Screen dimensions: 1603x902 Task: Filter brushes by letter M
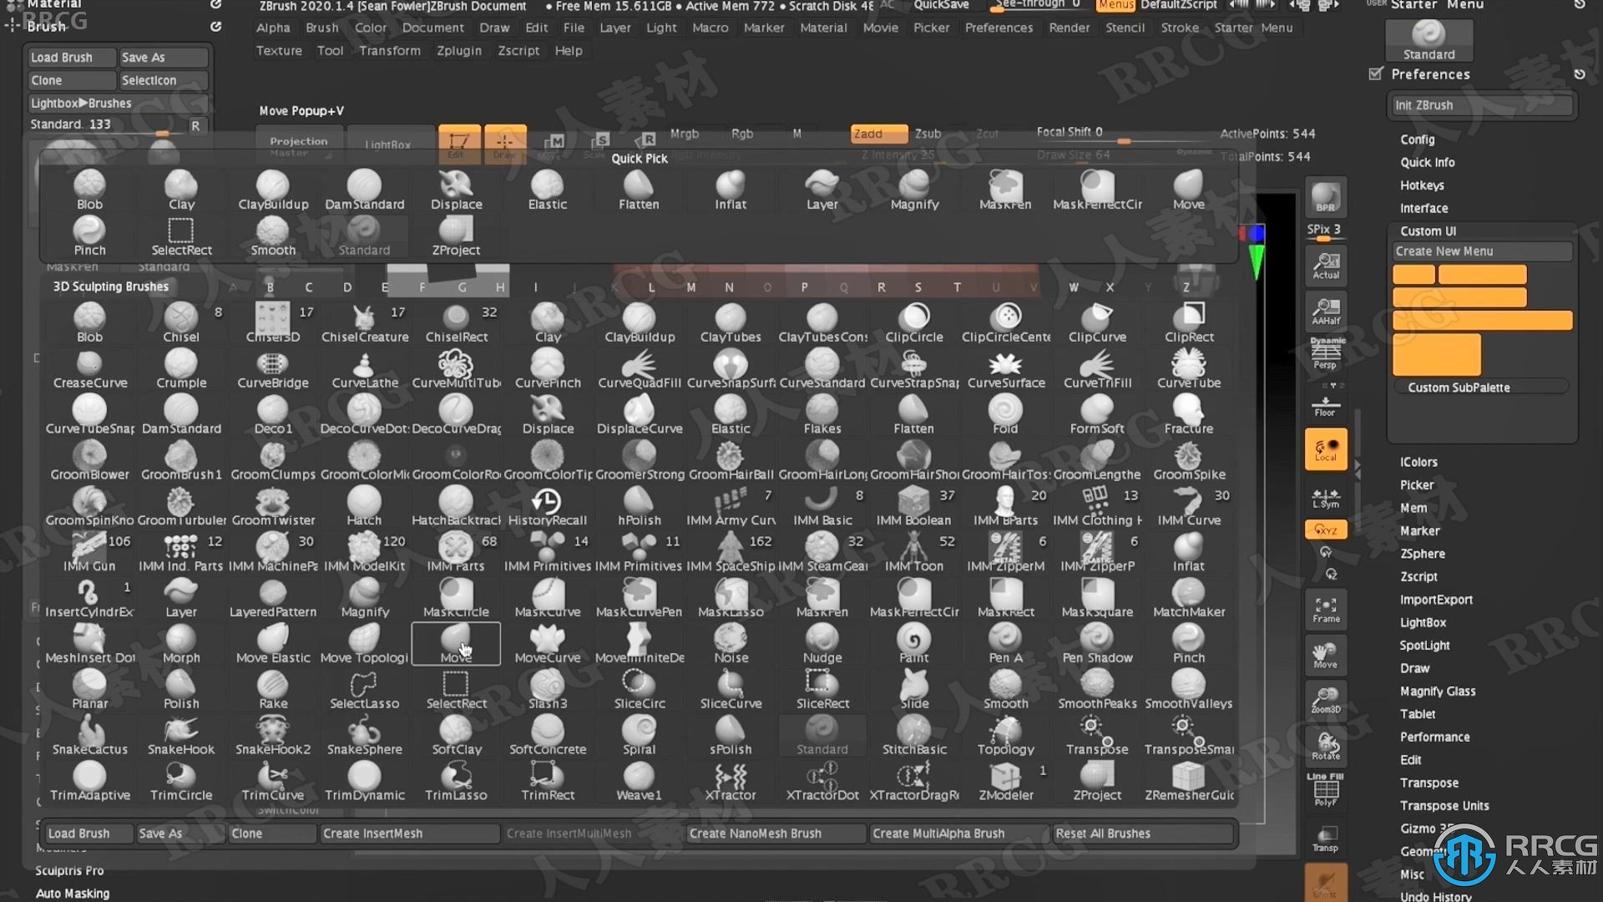pyautogui.click(x=691, y=286)
